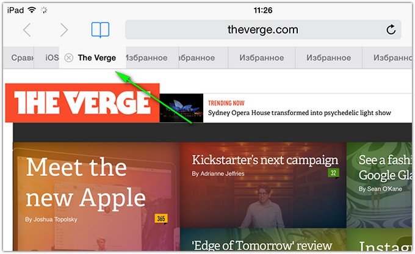Open the 32 comments badge
This screenshot has height=254, width=415.
click(x=333, y=173)
